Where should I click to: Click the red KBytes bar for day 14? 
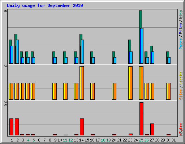82,127
